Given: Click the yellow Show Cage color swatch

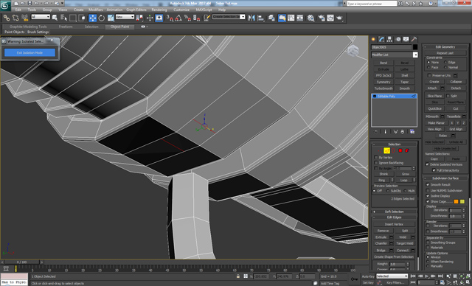Looking at the screenshot, I should tap(462, 201).
